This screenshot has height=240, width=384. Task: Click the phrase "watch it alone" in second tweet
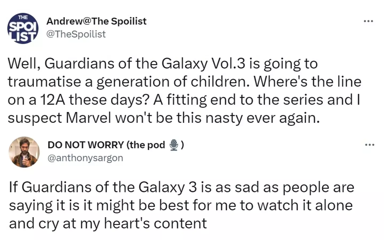(305, 205)
